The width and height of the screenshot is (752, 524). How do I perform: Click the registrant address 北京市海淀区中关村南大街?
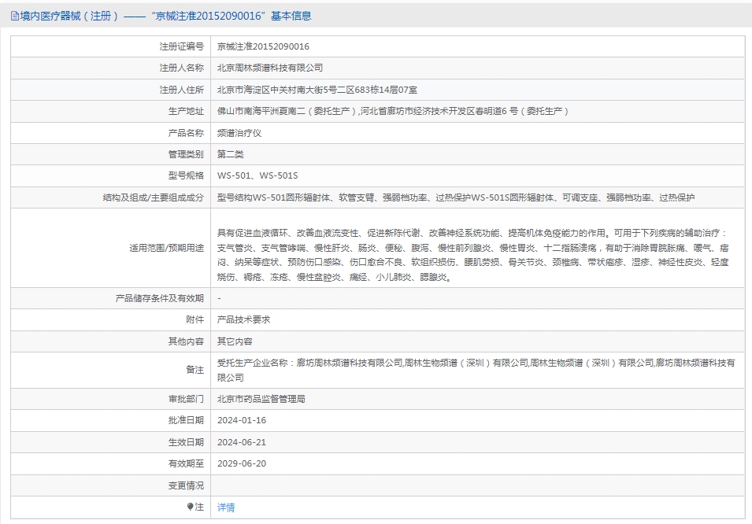[x=317, y=90]
